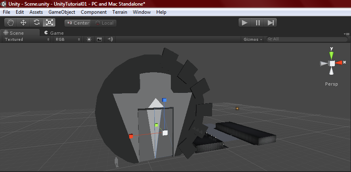
Task: Pause the game preview
Action: pos(258,23)
